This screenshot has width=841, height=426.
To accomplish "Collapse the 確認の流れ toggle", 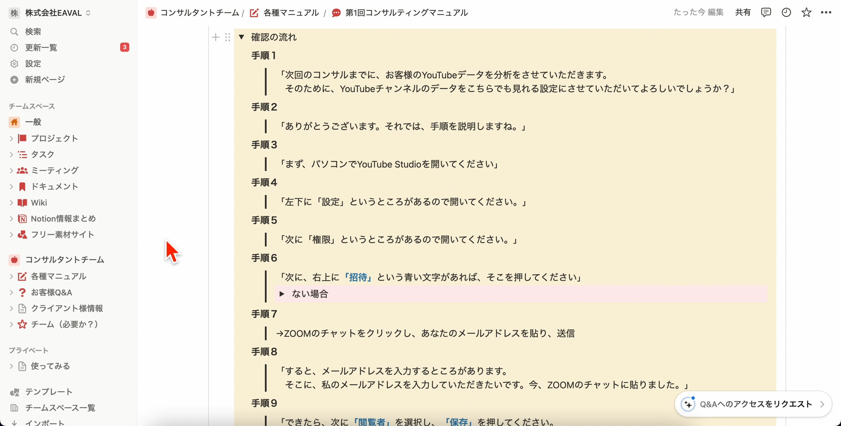I will [241, 37].
